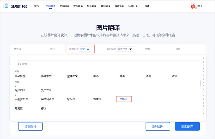Open the 视频翻译 nav item

point(92,6)
